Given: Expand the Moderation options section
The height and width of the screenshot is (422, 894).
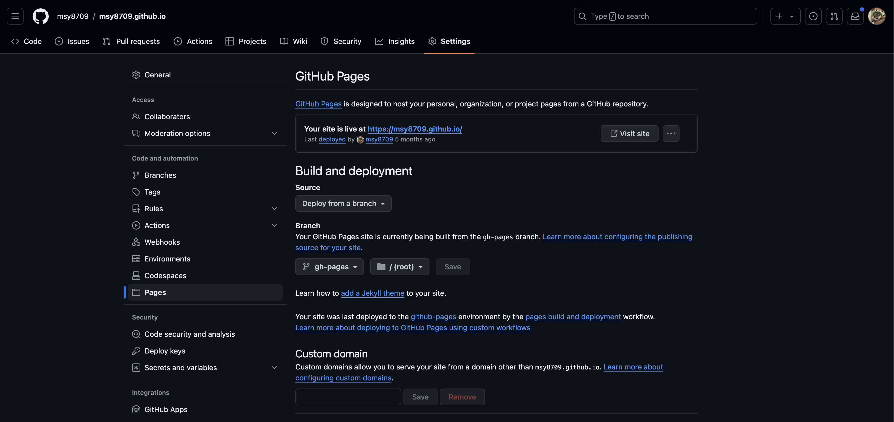Looking at the screenshot, I should coord(274,133).
